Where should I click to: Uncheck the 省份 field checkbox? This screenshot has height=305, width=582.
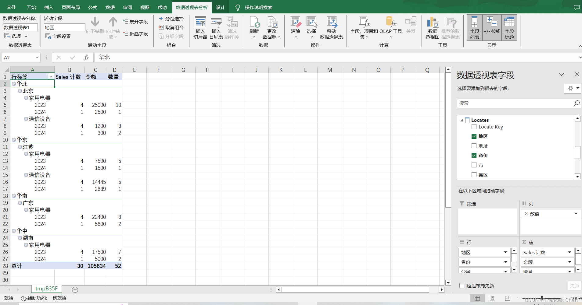[x=474, y=156]
